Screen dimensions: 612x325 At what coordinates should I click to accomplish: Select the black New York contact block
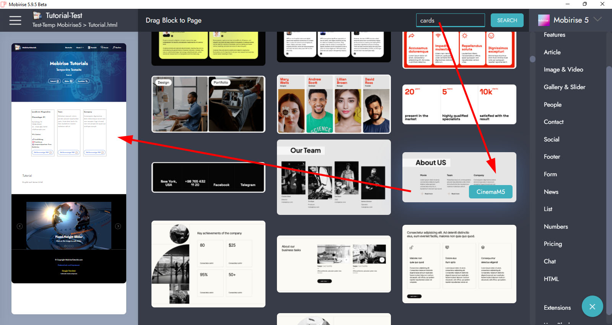pyautogui.click(x=208, y=177)
